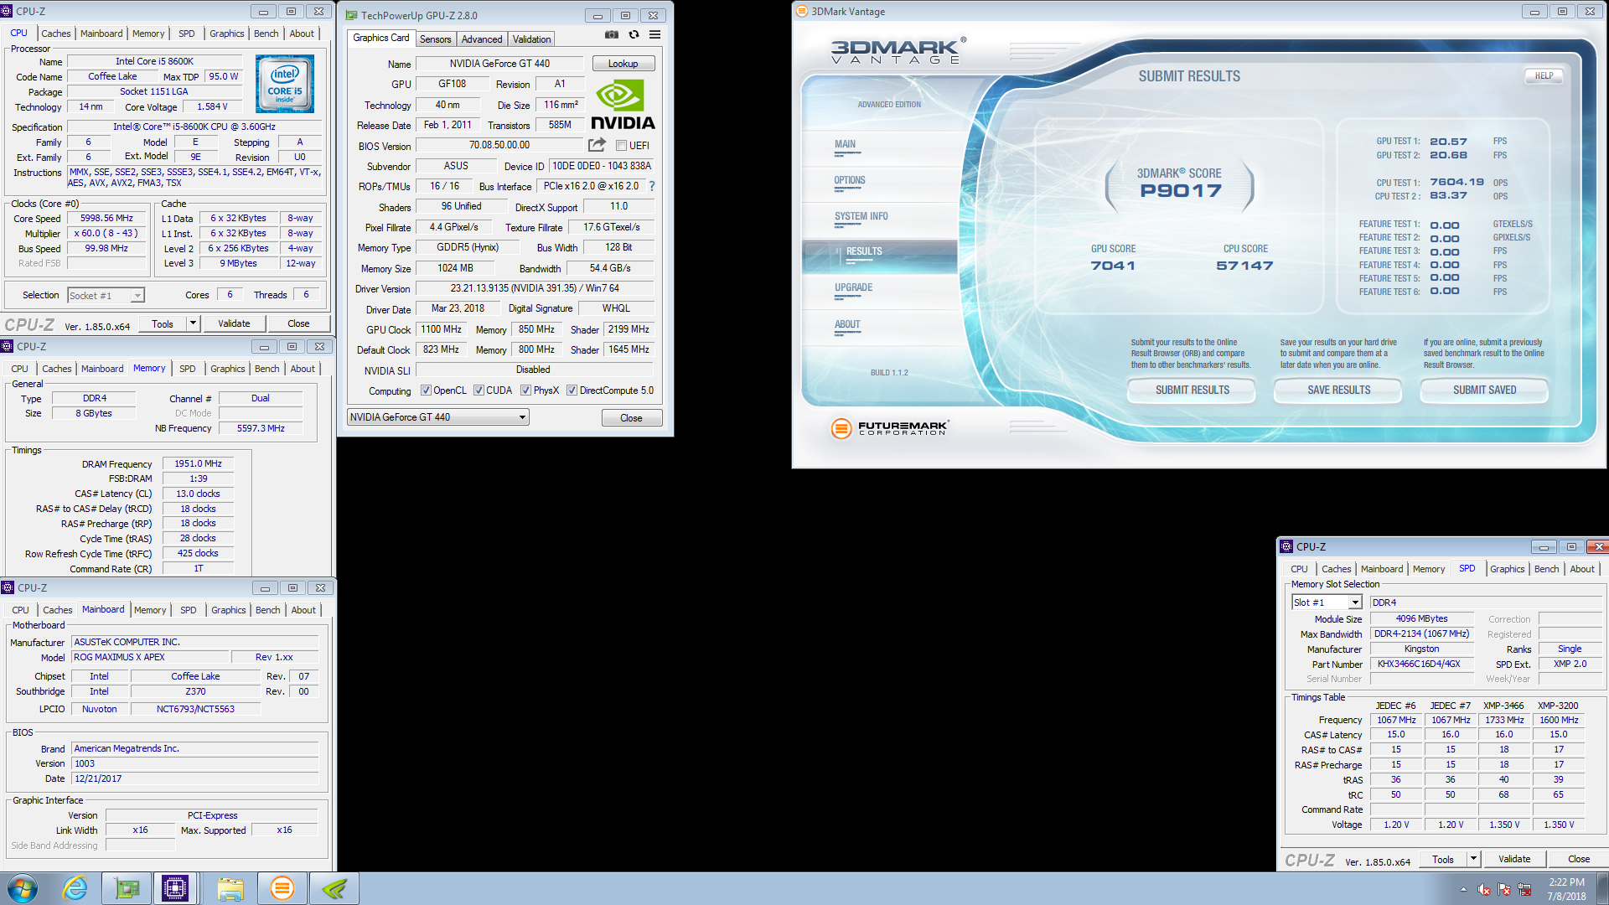Viewport: 1609px width, 905px height.
Task: Click the Intel Core i5 logo
Action: coord(285,84)
